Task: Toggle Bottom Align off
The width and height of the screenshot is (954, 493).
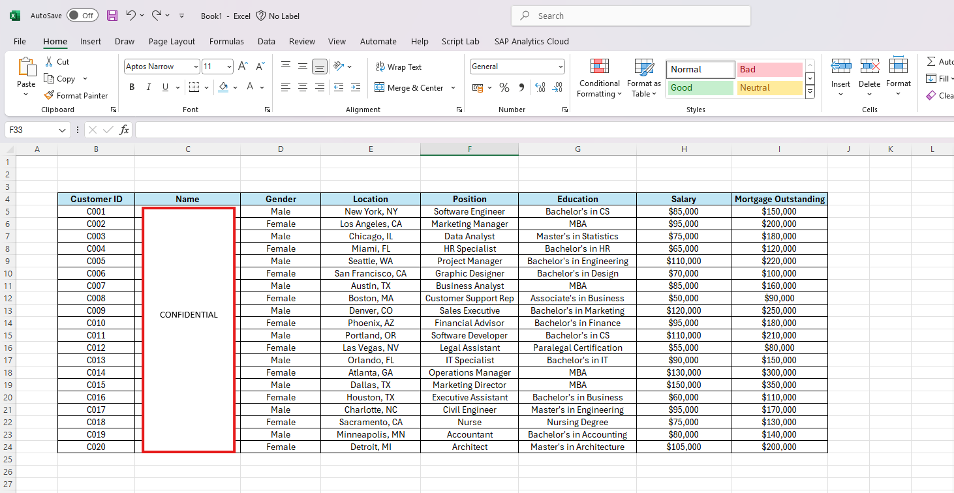Action: point(320,67)
